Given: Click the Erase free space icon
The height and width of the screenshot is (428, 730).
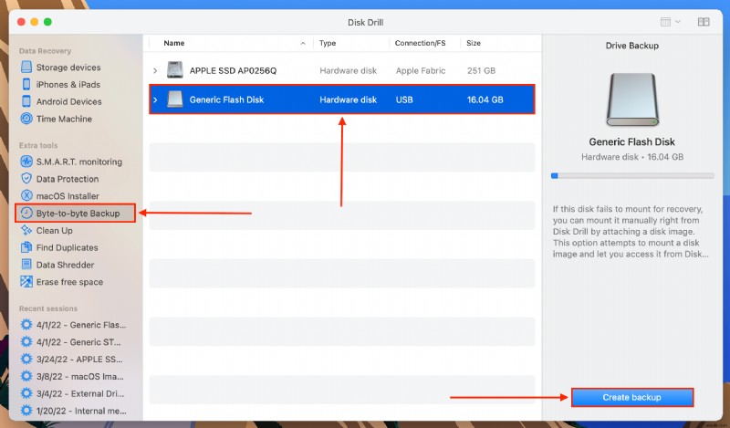Looking at the screenshot, I should (26, 282).
